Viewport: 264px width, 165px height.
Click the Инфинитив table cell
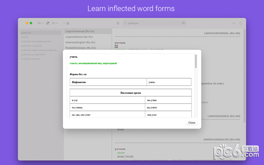pos(108,82)
